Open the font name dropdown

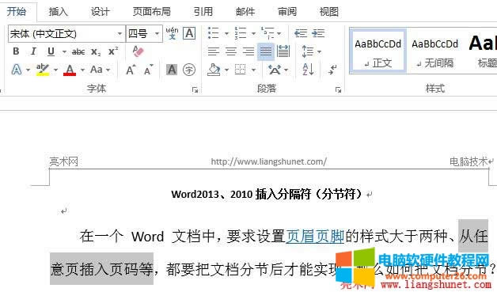click(x=120, y=33)
